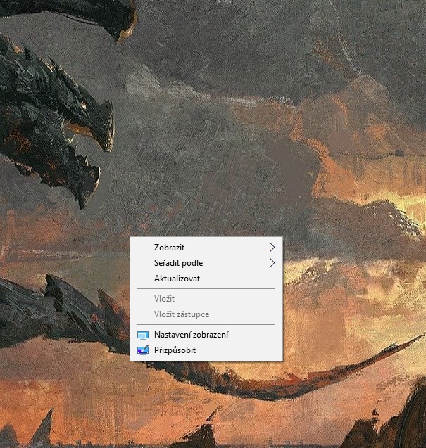This screenshot has height=448, width=426.
Task: Choose Aktualizovat to refresh the desktop
Action: (x=206, y=279)
